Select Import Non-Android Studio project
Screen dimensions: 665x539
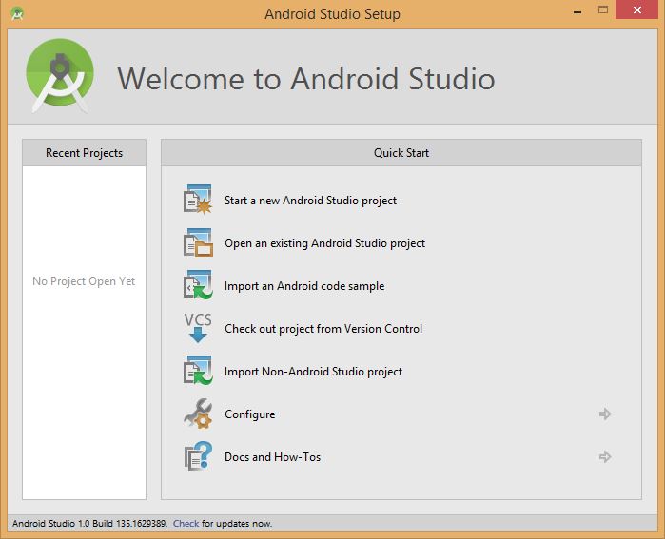313,372
